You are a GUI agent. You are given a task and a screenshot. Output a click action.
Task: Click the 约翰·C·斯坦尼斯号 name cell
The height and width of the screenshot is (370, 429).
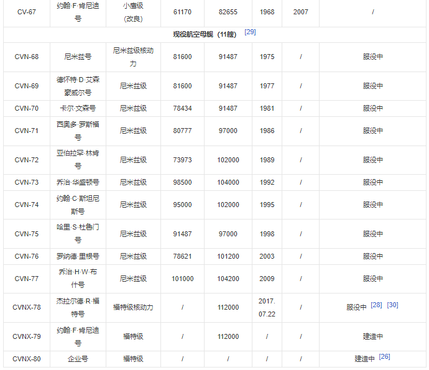[78, 205]
